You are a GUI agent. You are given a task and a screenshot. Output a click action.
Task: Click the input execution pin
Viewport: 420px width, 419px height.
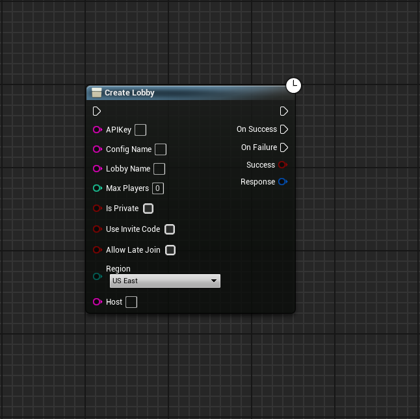click(97, 111)
